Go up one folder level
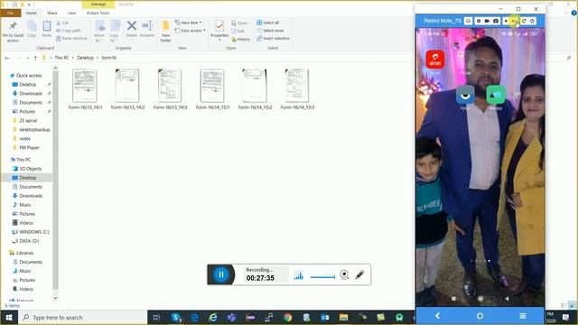Viewport: 578px width, 325px height. tap(35, 58)
